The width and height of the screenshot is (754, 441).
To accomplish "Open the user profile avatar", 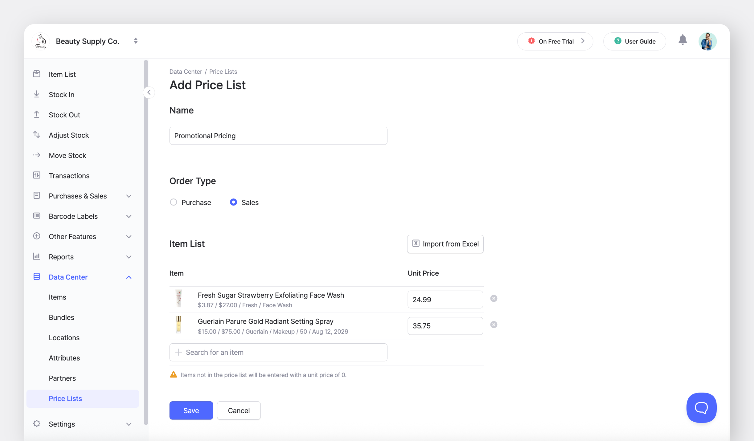I will [x=707, y=41].
